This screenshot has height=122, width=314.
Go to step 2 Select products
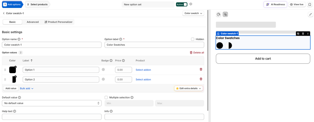(x=38, y=4)
